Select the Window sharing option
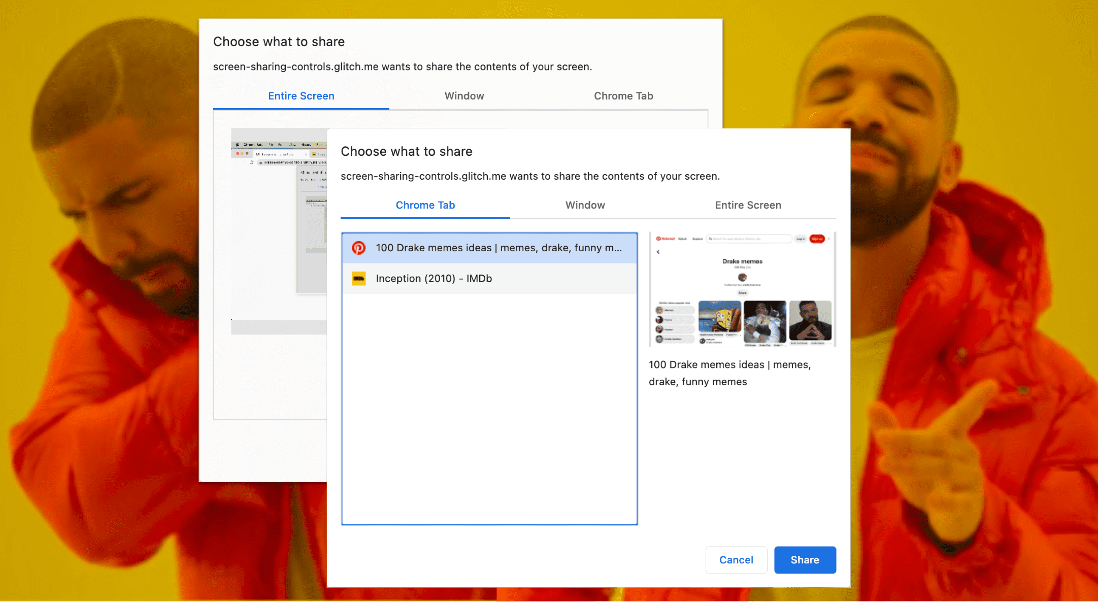The width and height of the screenshot is (1098, 602). pyautogui.click(x=585, y=206)
